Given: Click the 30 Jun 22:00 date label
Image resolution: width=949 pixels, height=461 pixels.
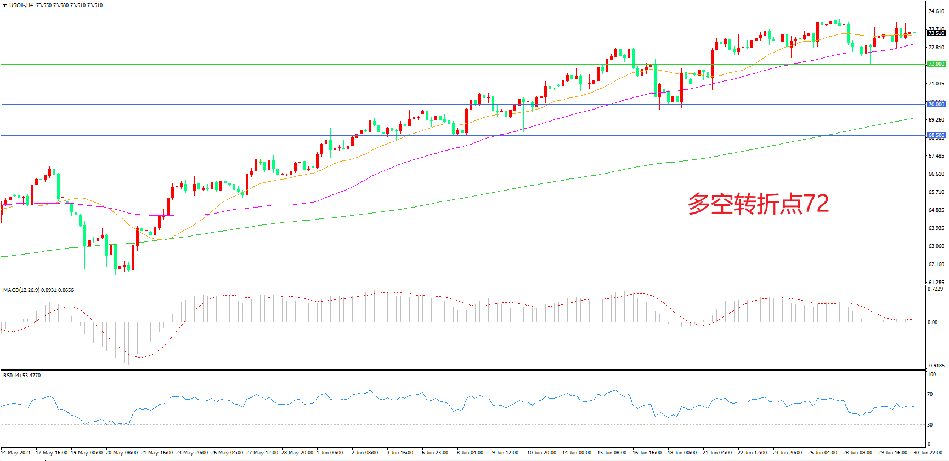Looking at the screenshot, I should coord(928,453).
